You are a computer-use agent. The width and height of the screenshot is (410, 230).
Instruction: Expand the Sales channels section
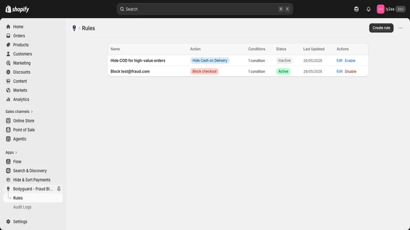tap(19, 111)
